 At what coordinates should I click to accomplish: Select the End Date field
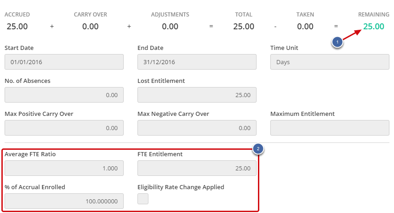click(x=197, y=62)
